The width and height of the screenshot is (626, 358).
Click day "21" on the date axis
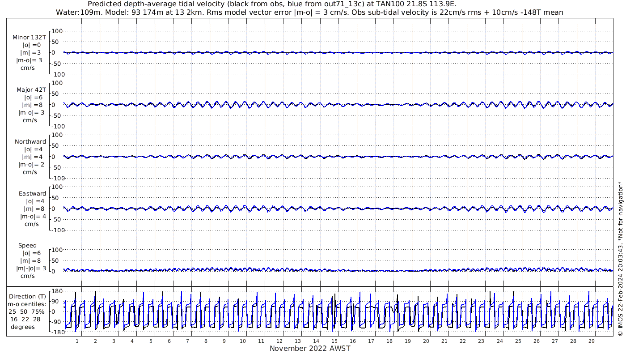pos(444,341)
